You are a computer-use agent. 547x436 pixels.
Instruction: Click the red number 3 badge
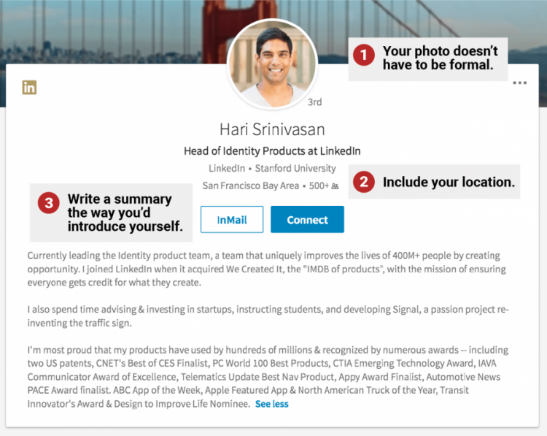tap(49, 204)
